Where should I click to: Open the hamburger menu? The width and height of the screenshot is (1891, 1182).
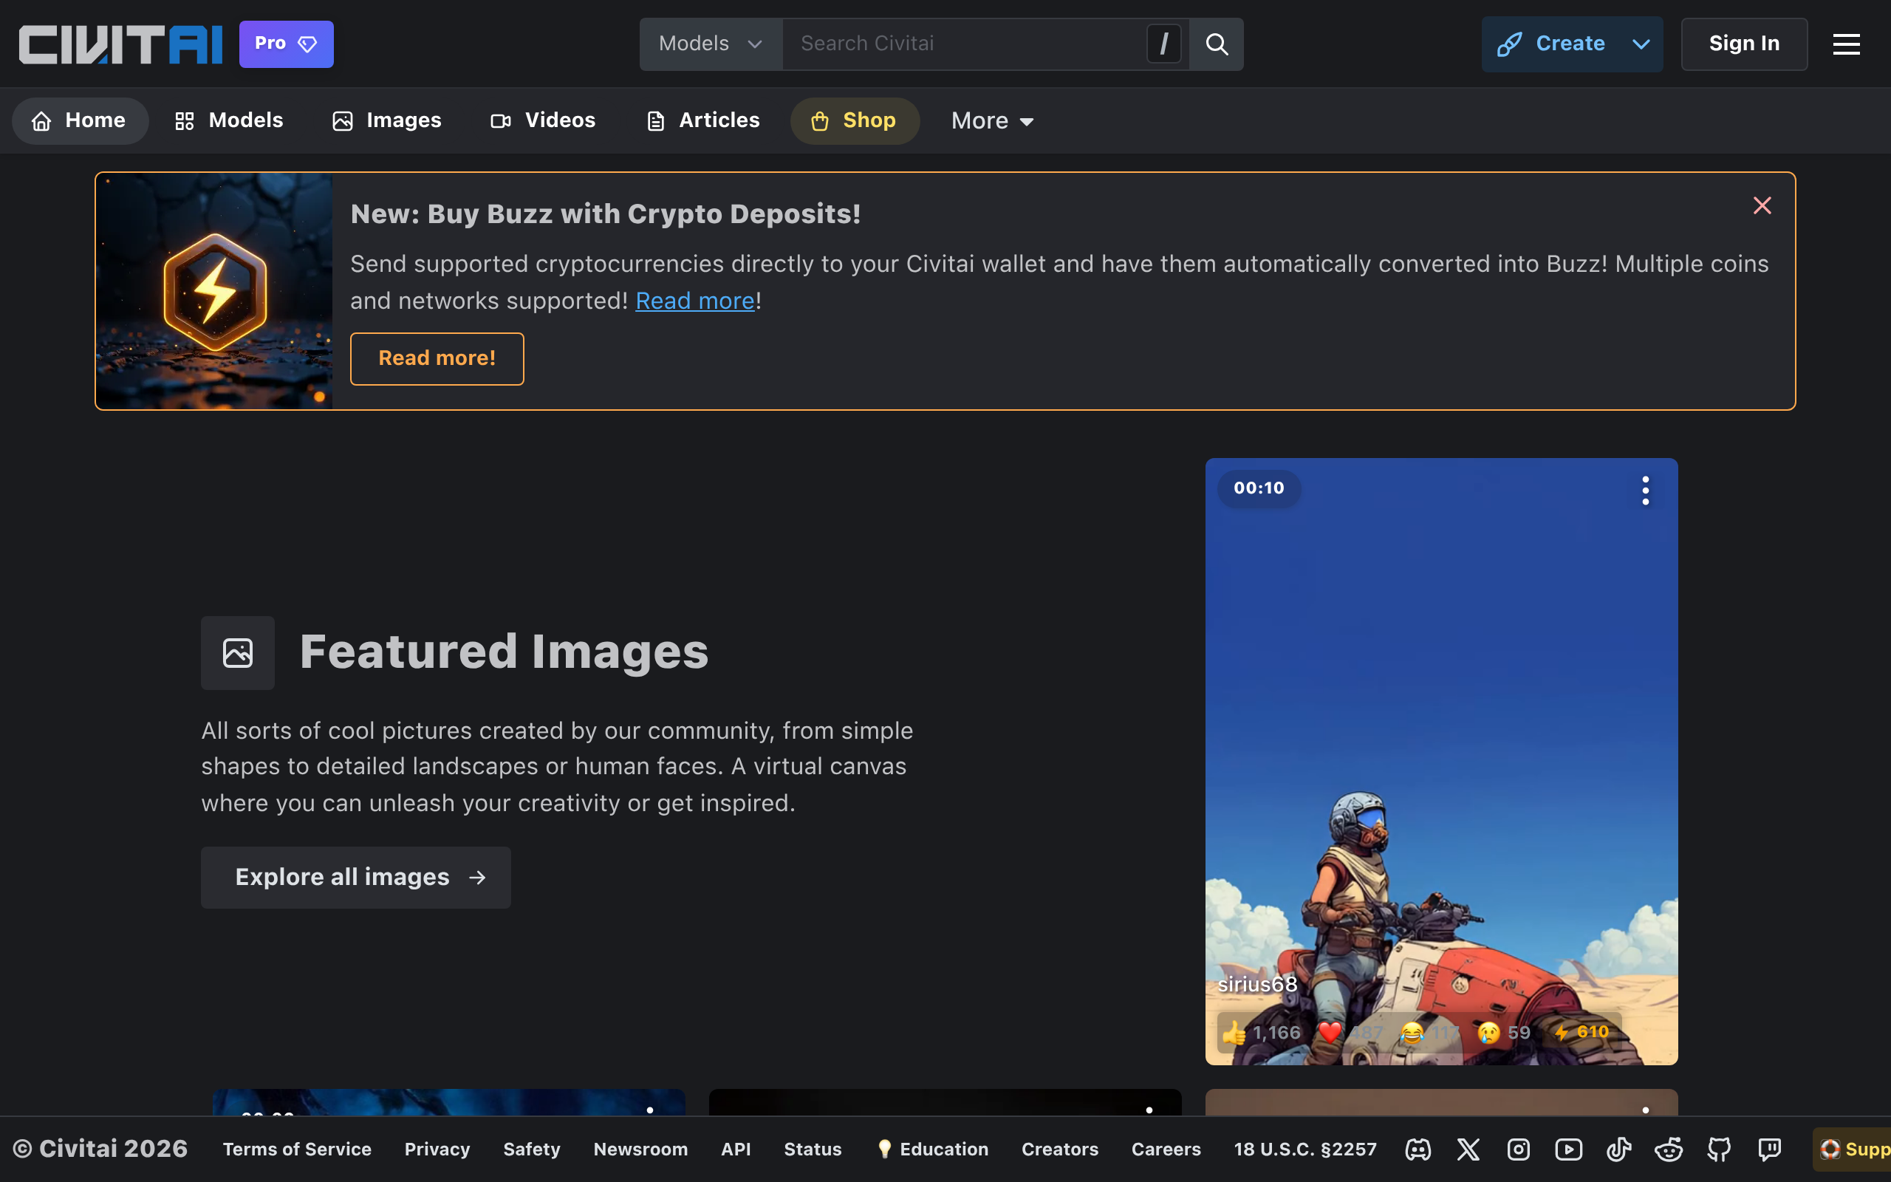click(x=1846, y=44)
